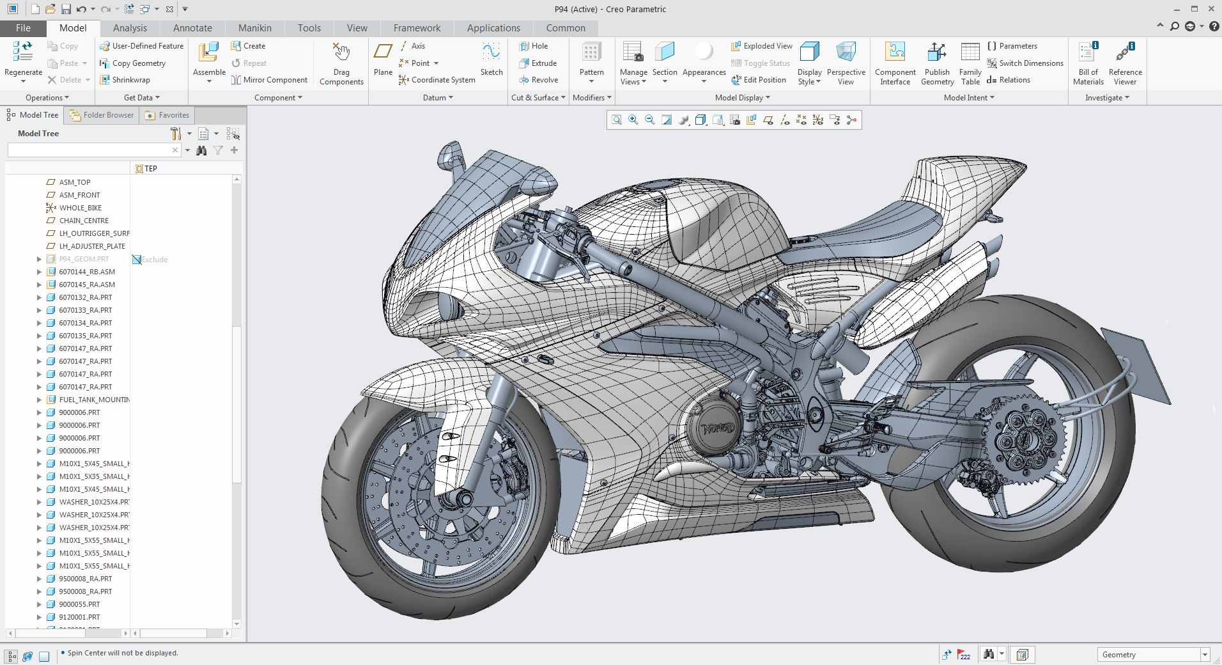Click the Appearances color sphere
Viewport: 1222px width, 665px height.
point(704,52)
